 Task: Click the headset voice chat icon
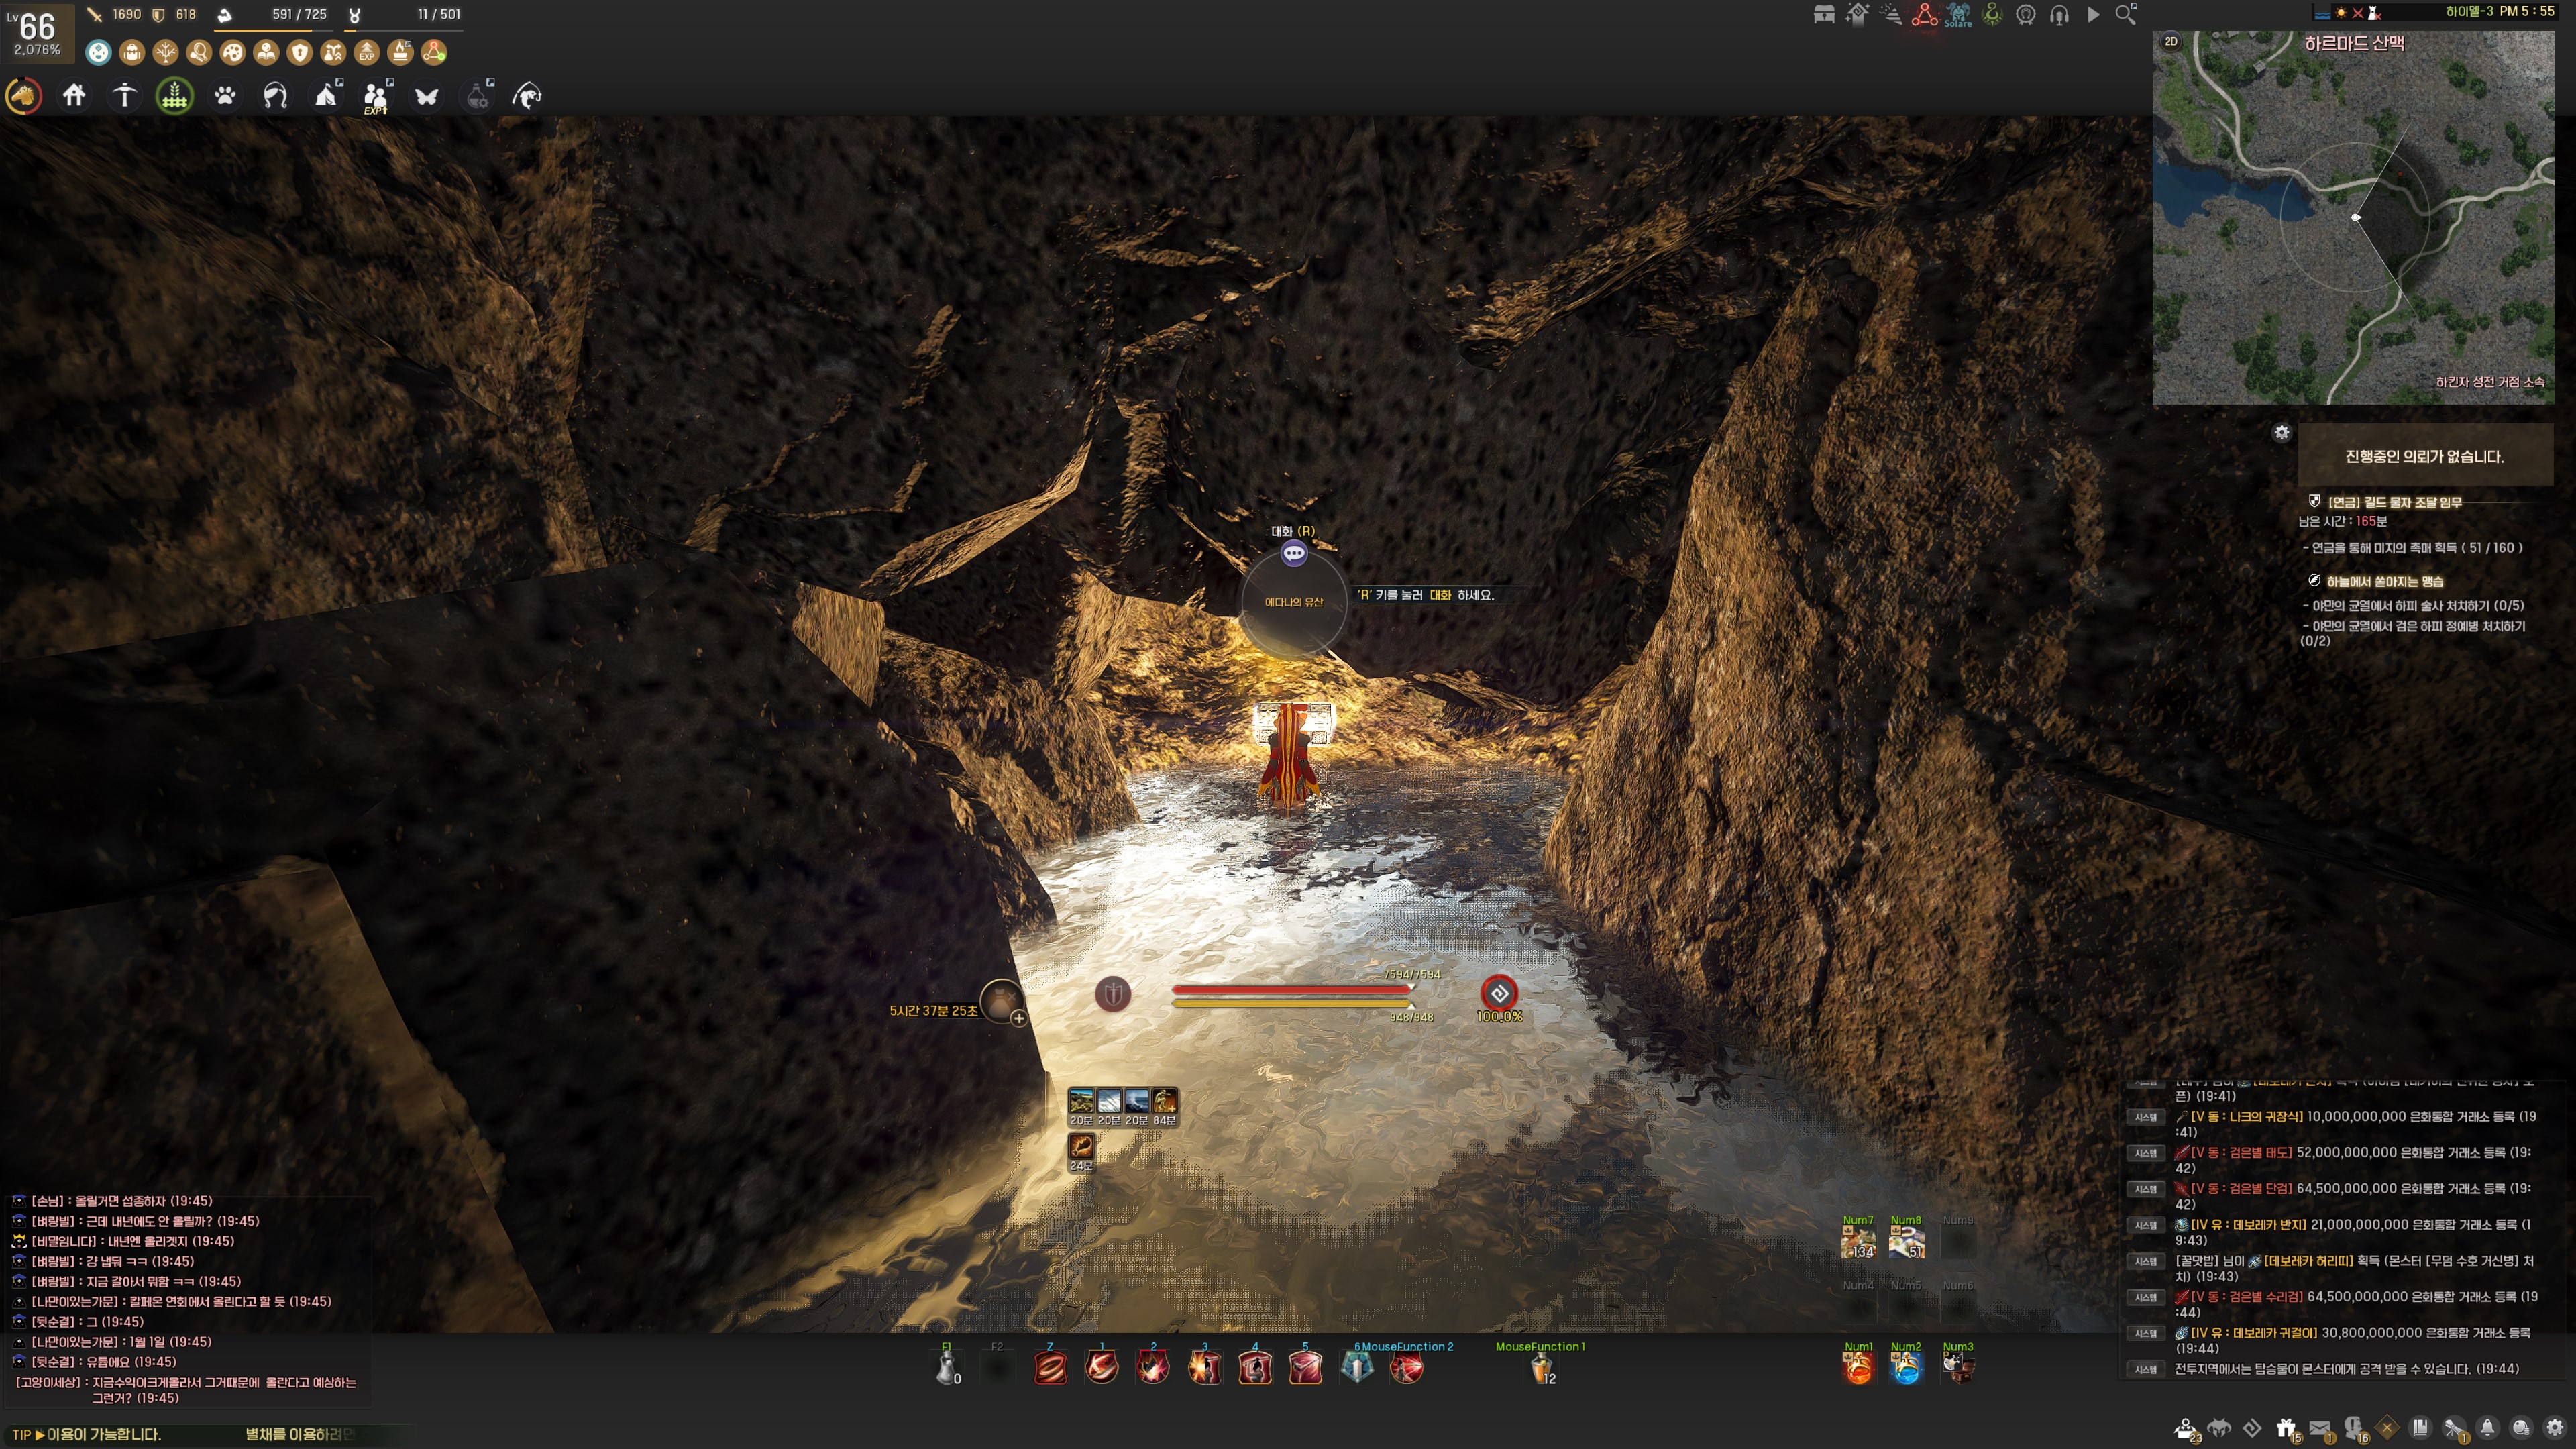coord(2059,14)
